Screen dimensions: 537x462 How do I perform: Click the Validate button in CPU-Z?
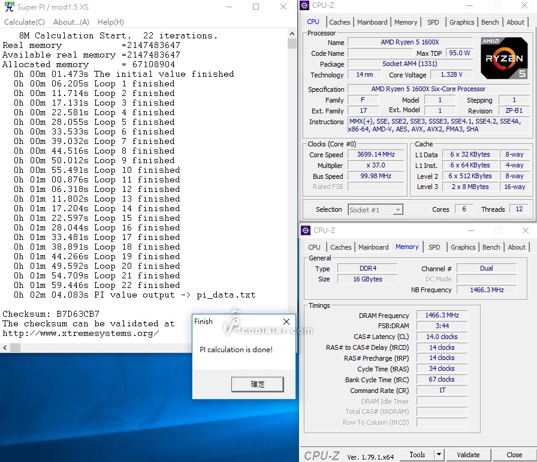(x=468, y=455)
